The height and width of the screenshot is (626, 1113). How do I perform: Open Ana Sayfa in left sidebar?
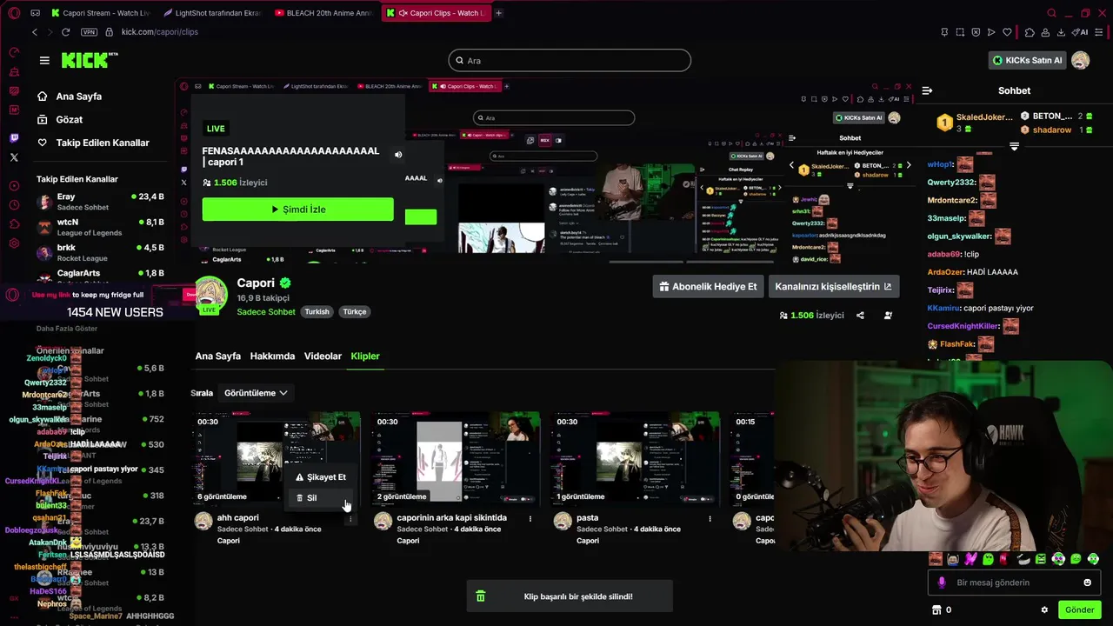(70, 97)
